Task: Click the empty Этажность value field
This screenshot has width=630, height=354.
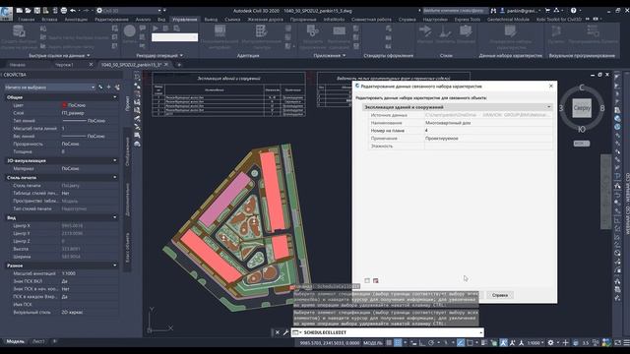Action: (x=488, y=147)
